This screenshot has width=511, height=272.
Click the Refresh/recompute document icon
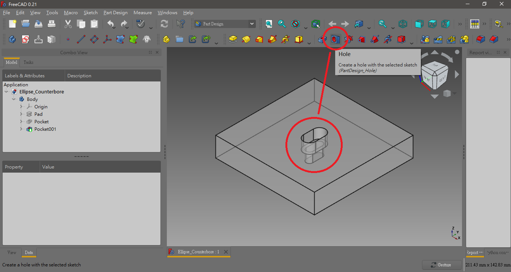click(164, 24)
